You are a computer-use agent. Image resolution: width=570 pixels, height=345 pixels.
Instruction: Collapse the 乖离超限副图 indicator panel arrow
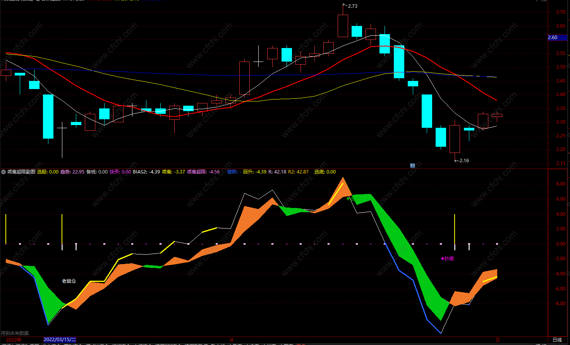tap(3, 172)
